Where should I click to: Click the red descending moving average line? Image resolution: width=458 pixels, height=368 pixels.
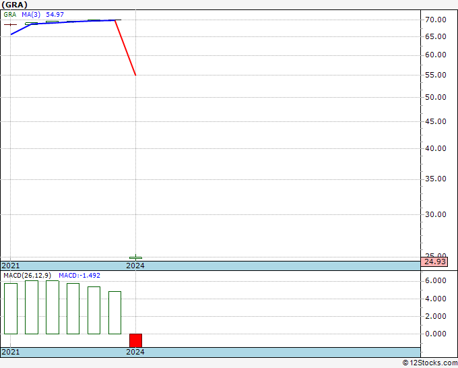pyautogui.click(x=125, y=48)
